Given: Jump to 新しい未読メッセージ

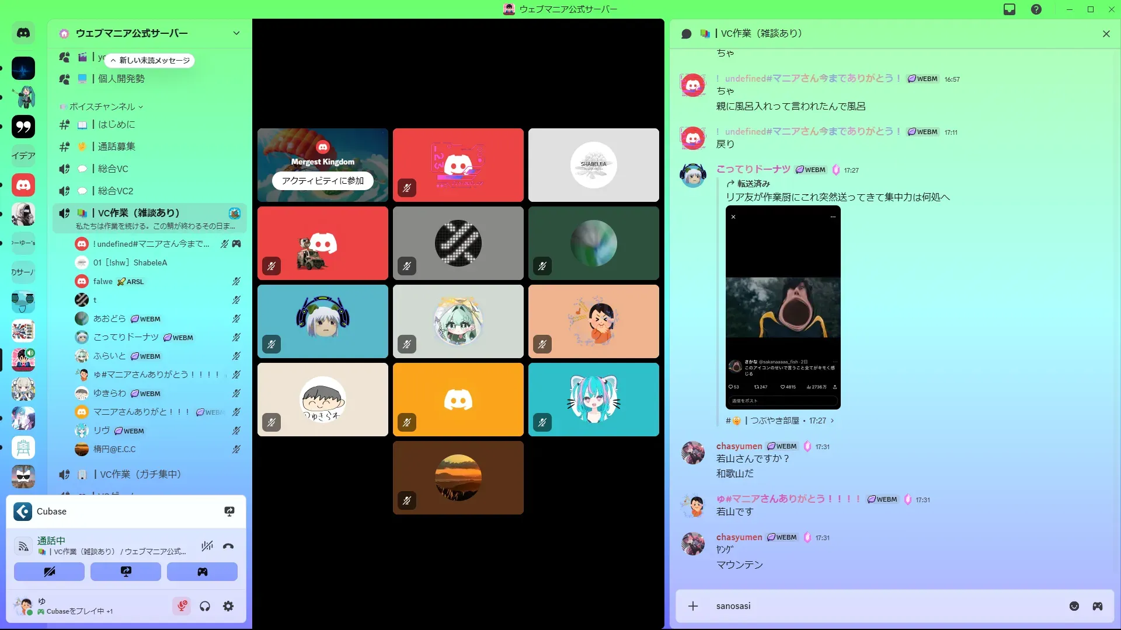Looking at the screenshot, I should pyautogui.click(x=150, y=61).
